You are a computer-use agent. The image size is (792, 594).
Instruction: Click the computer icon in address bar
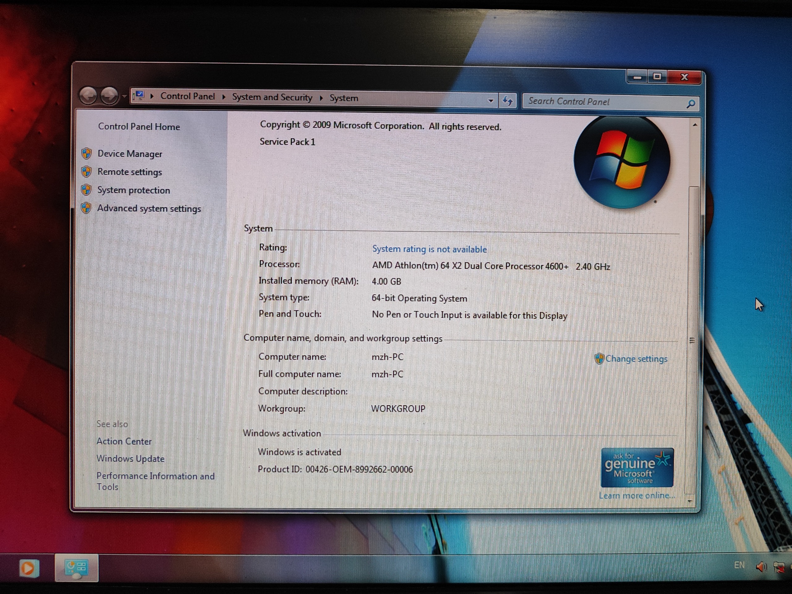tap(139, 96)
